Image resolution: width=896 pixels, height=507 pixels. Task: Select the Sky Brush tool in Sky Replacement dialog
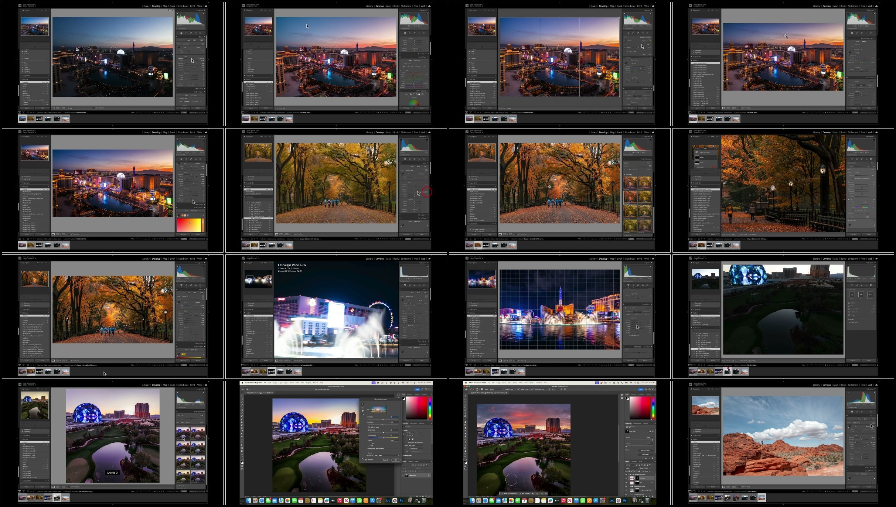click(362, 407)
